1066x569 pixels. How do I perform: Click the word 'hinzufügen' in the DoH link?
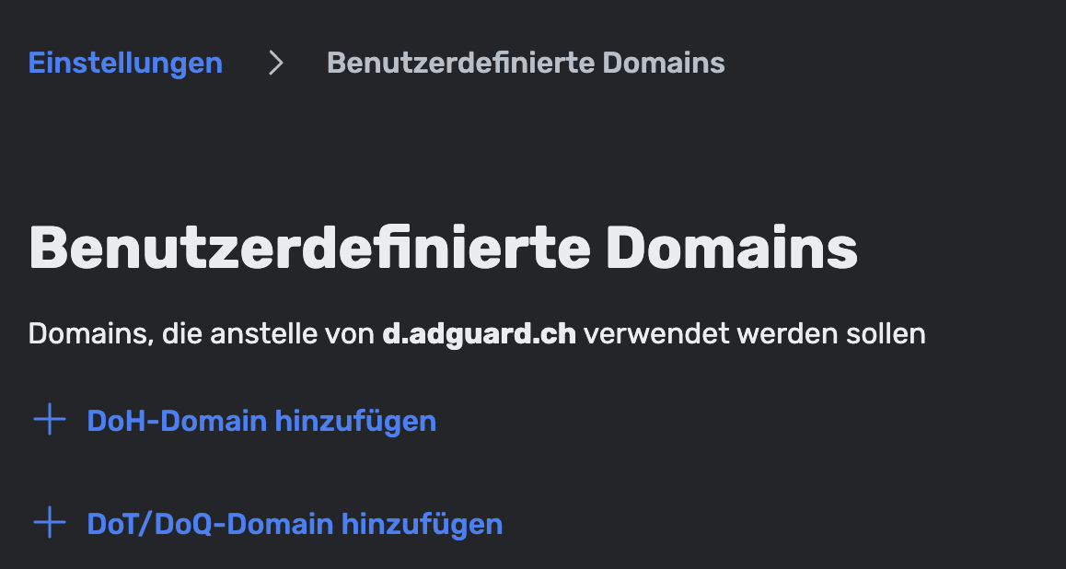tap(355, 421)
